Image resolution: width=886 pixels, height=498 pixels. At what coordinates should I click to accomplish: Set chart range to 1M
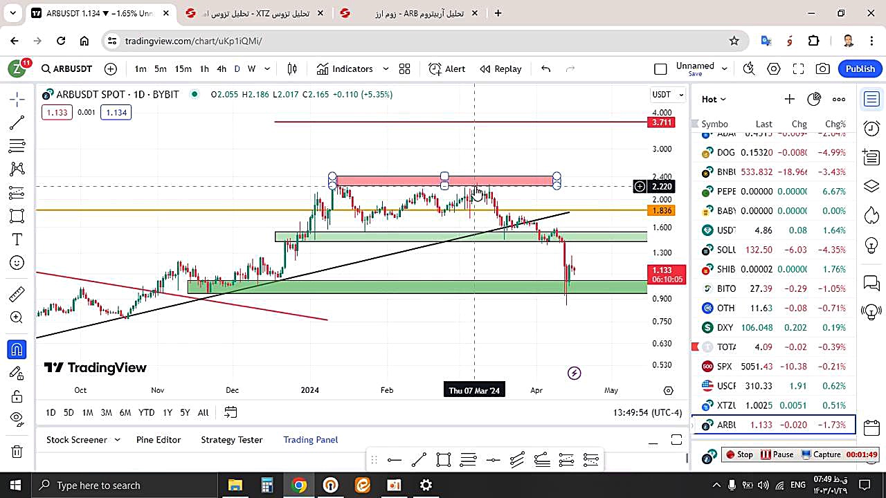pos(87,412)
